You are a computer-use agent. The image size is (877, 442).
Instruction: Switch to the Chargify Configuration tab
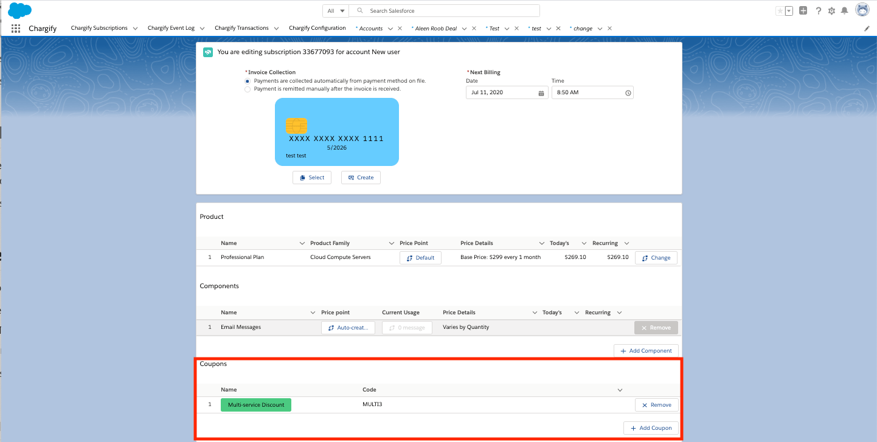(x=316, y=28)
